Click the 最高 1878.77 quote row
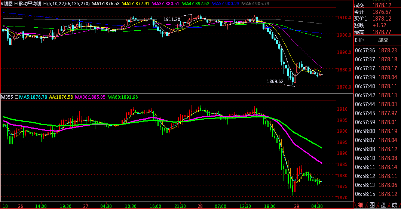The image size is (401, 209). click(x=377, y=32)
